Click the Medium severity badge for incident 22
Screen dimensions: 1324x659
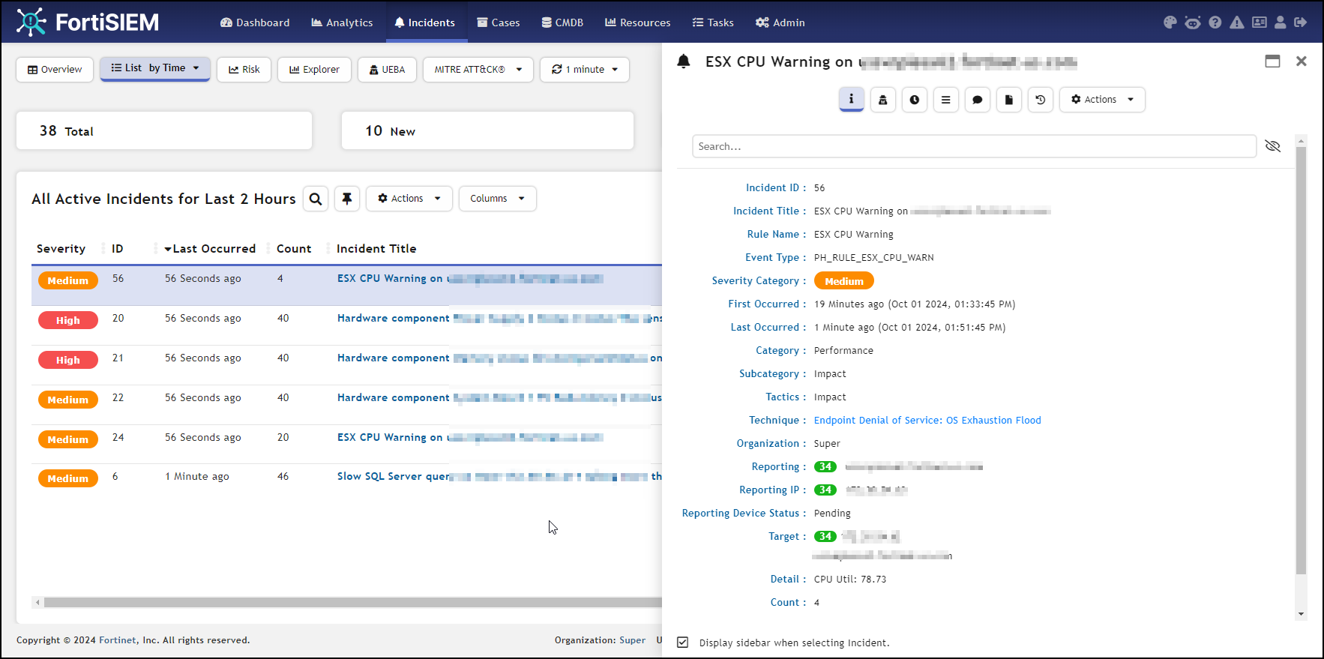click(x=68, y=400)
